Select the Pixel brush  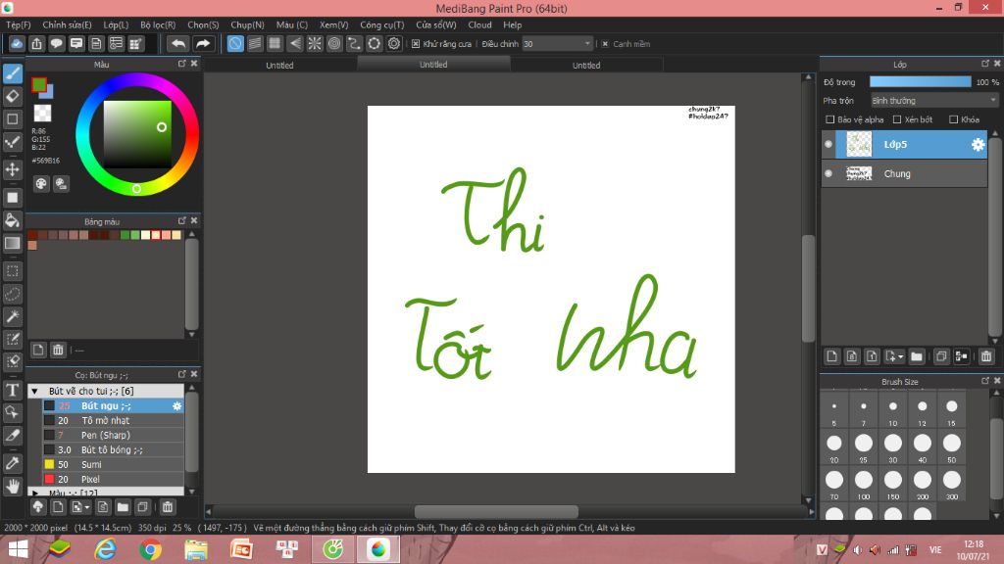pyautogui.click(x=114, y=480)
